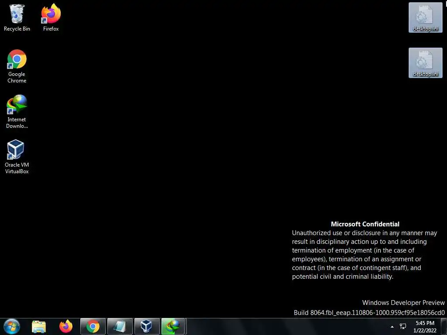447x335 pixels.
Task: Show hidden notification area icons
Action: 392,327
